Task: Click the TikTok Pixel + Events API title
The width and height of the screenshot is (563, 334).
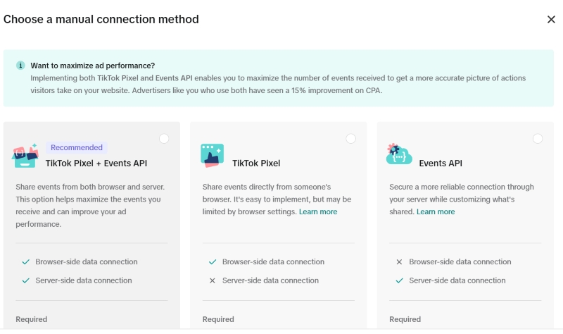Action: click(x=96, y=163)
